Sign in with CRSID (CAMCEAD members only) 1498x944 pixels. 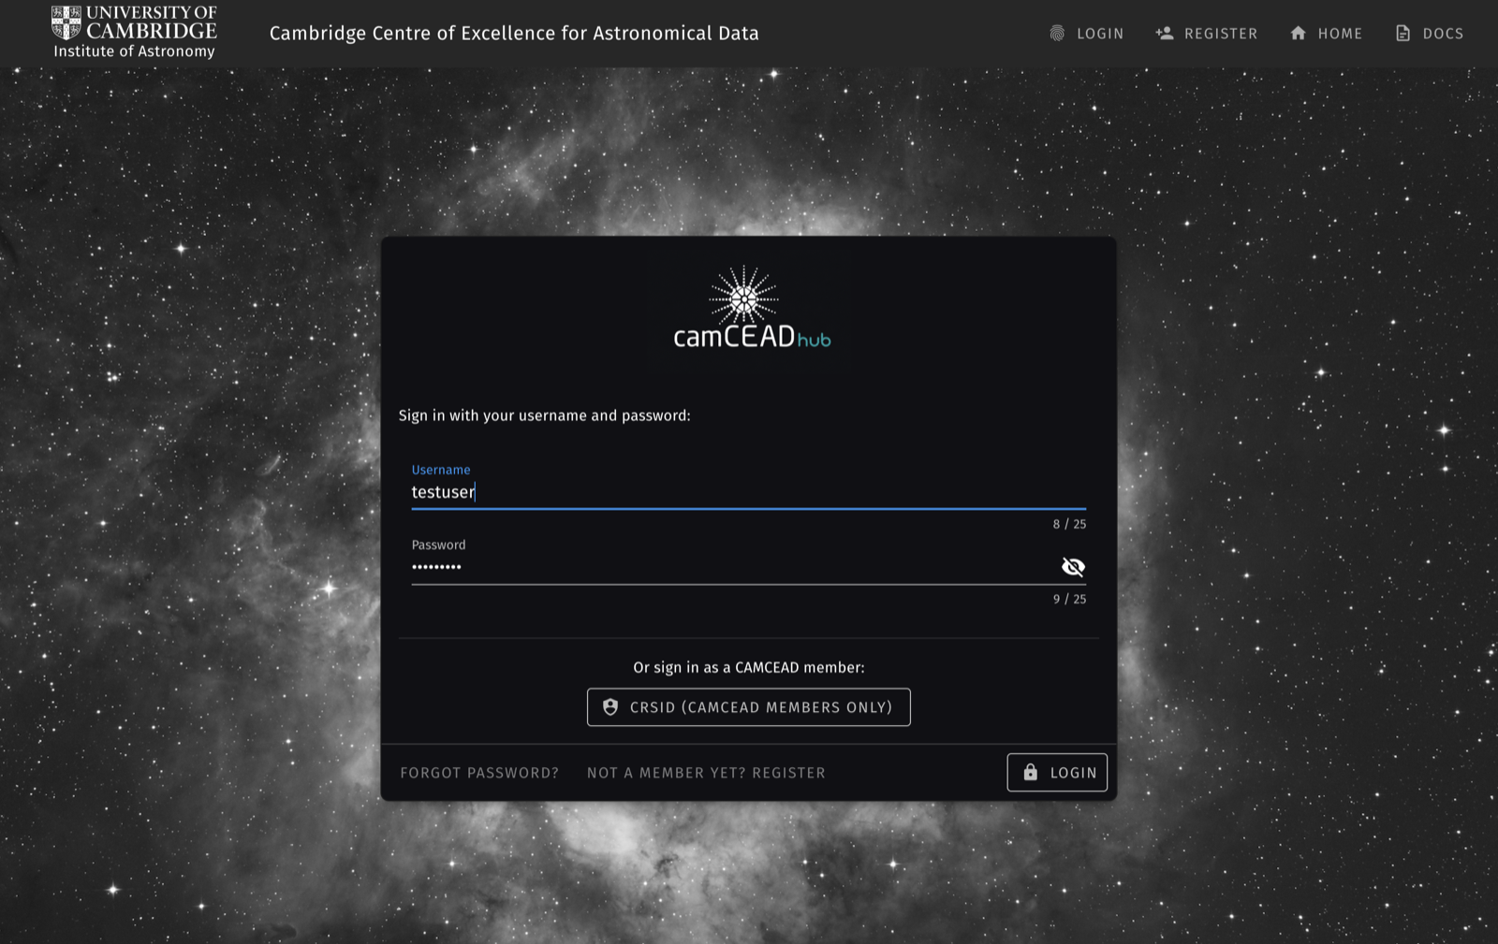748,707
